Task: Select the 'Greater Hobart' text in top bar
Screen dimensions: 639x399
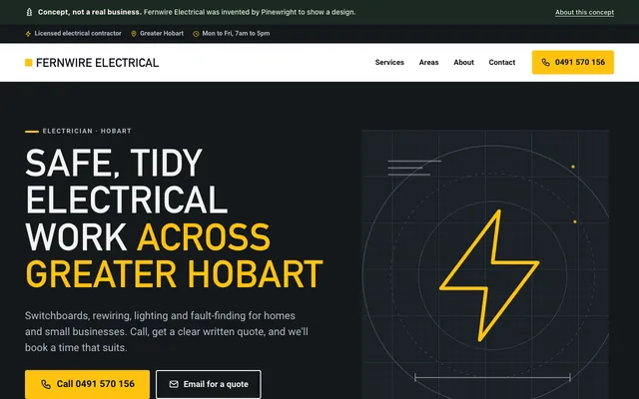Action: click(x=162, y=33)
